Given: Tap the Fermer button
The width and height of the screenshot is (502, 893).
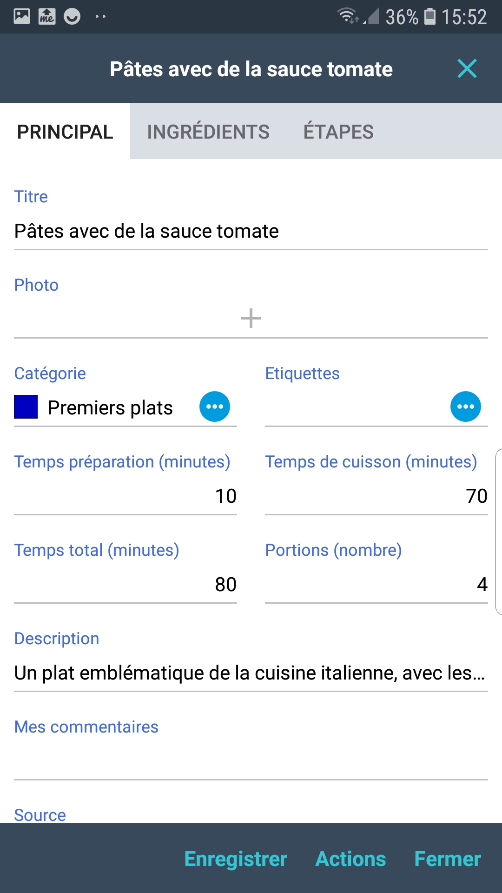Looking at the screenshot, I should (447, 859).
